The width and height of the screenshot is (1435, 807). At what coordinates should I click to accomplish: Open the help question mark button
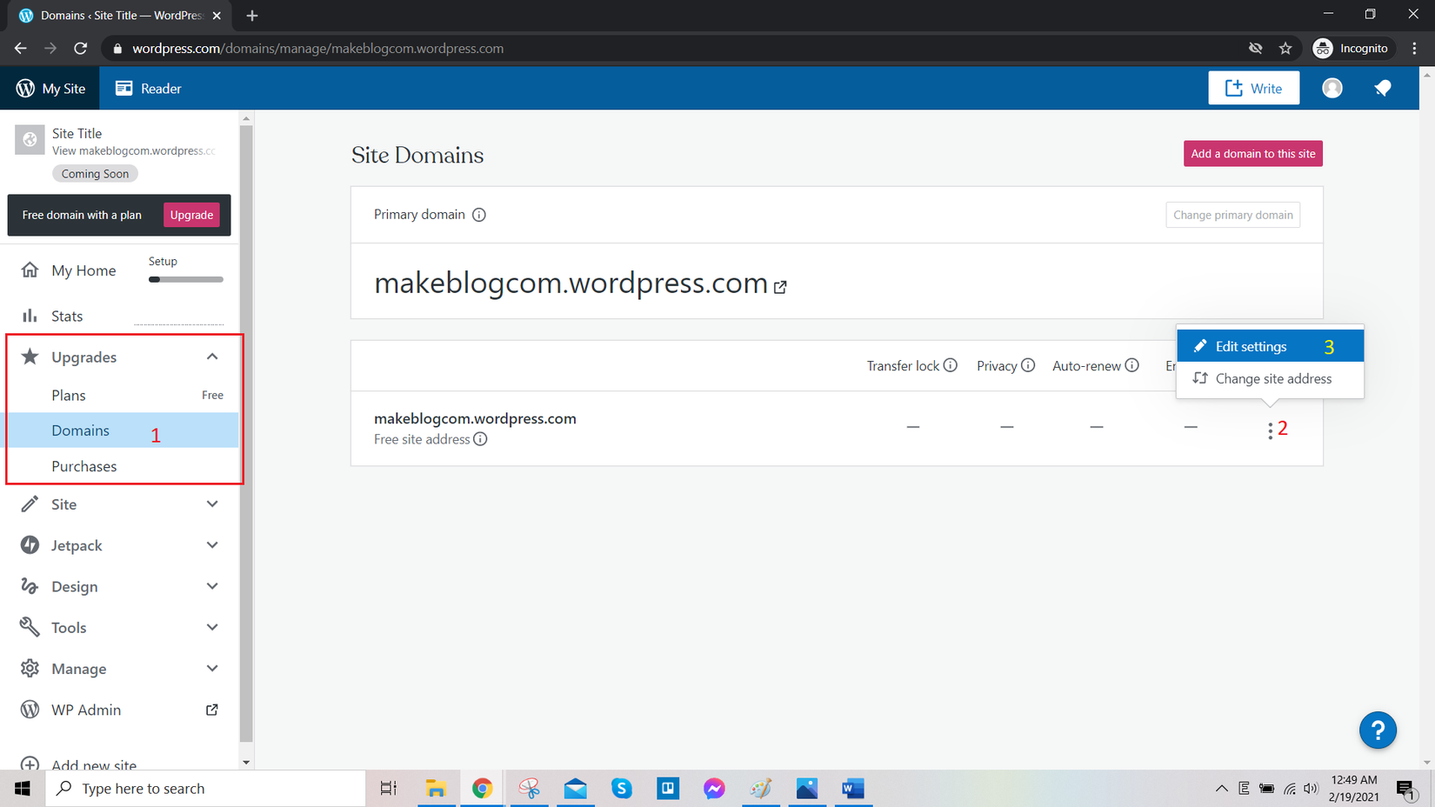click(1378, 730)
